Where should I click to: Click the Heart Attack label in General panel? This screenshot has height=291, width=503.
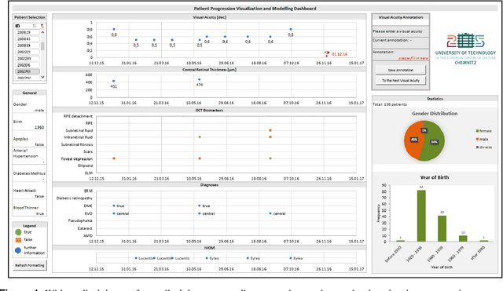coord(24,191)
